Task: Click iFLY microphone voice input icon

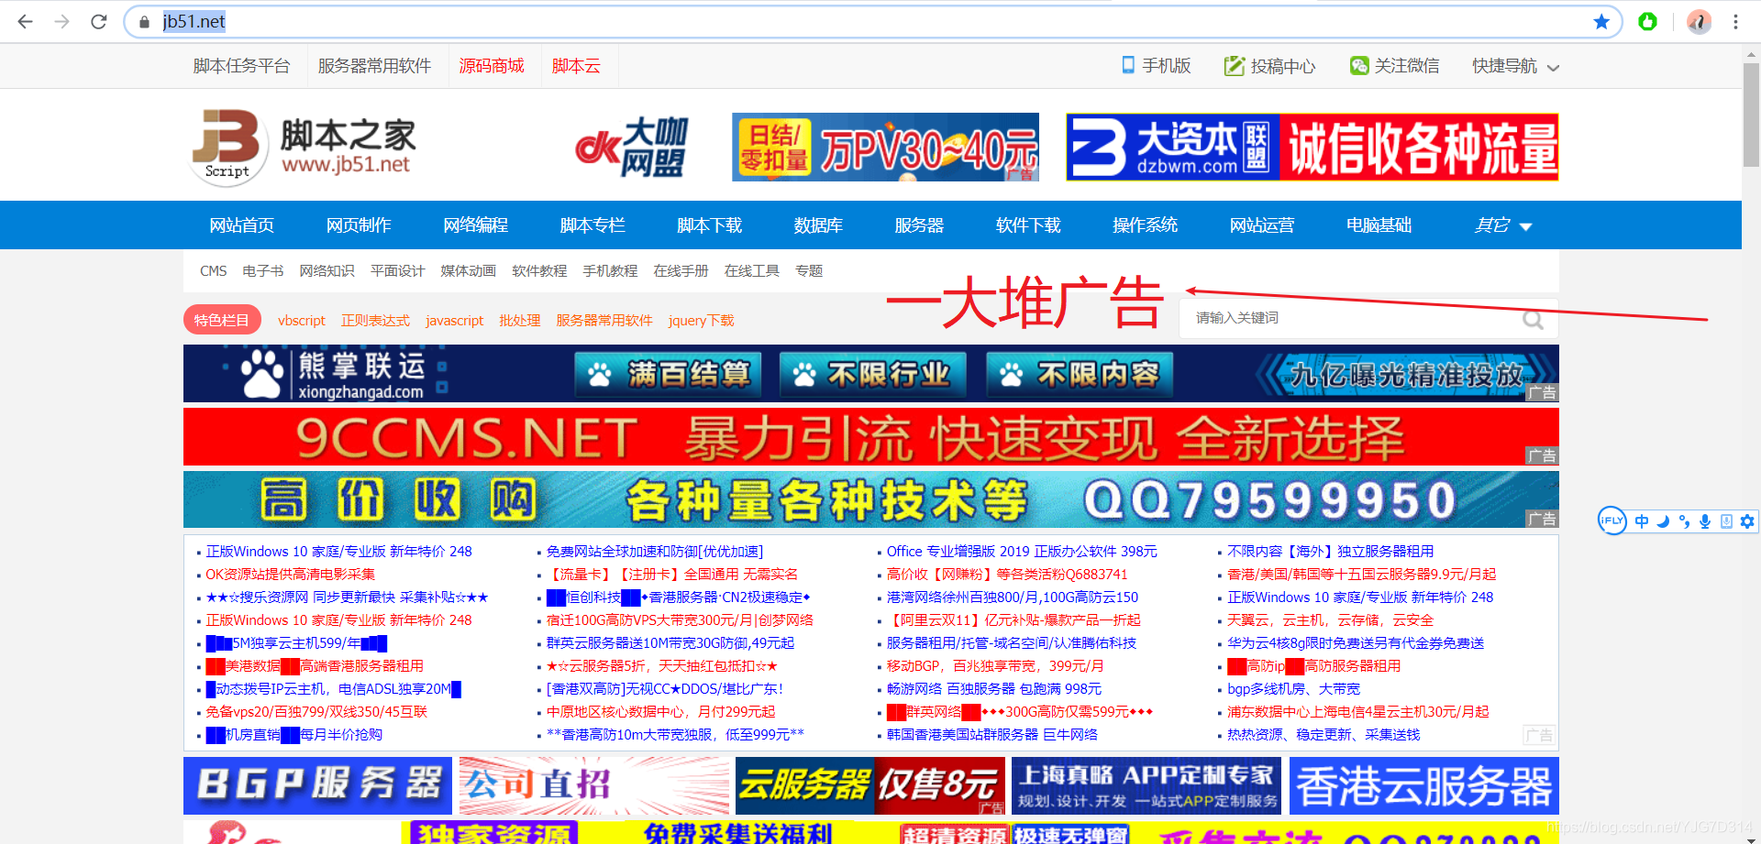Action: coord(1705,521)
